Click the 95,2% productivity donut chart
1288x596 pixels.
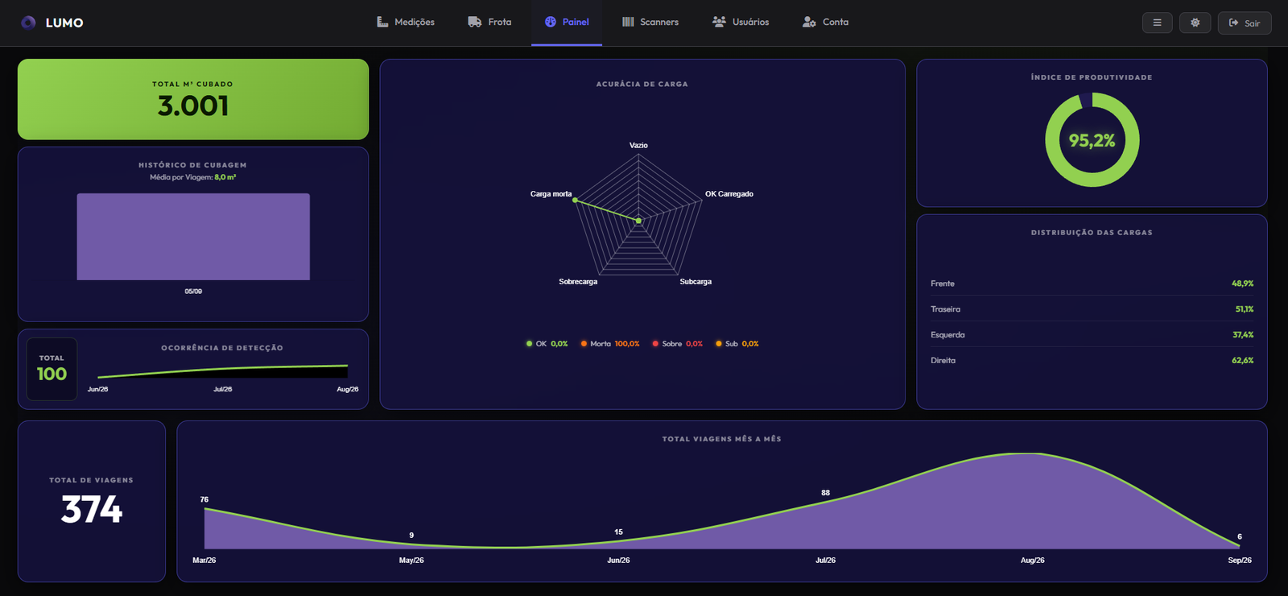[1092, 140]
